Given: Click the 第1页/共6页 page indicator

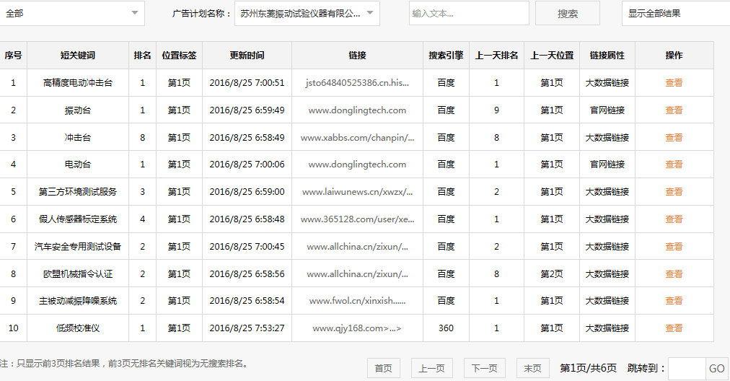Looking at the screenshot, I should 588,369.
